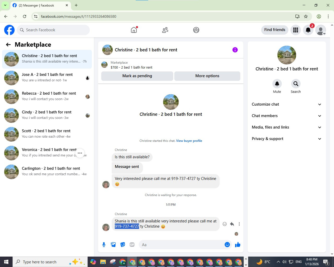Screen dimensions: 334x267
Task: Open emoji picker in message box
Action: coord(227,245)
